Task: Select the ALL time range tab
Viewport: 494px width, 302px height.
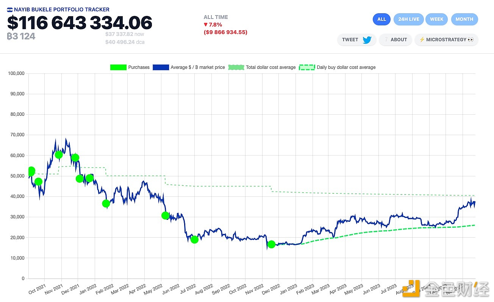Action: point(381,19)
